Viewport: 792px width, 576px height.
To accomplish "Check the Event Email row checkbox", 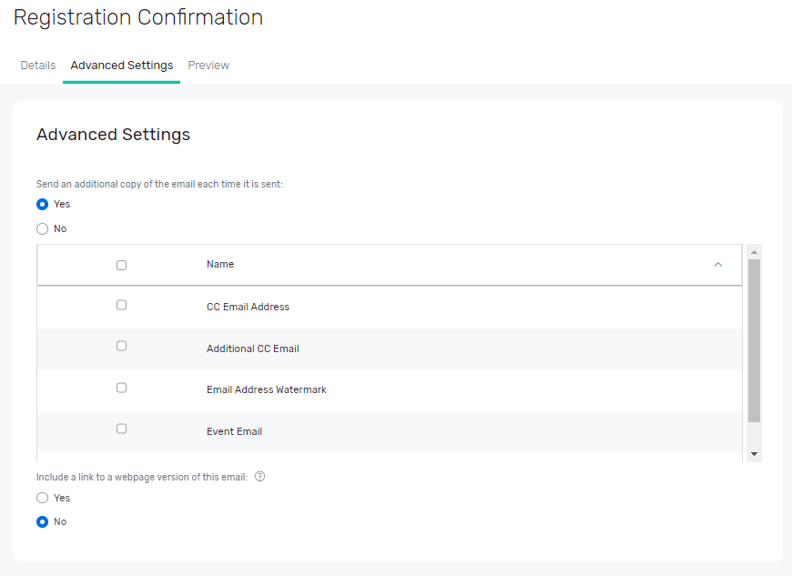I will [x=122, y=429].
